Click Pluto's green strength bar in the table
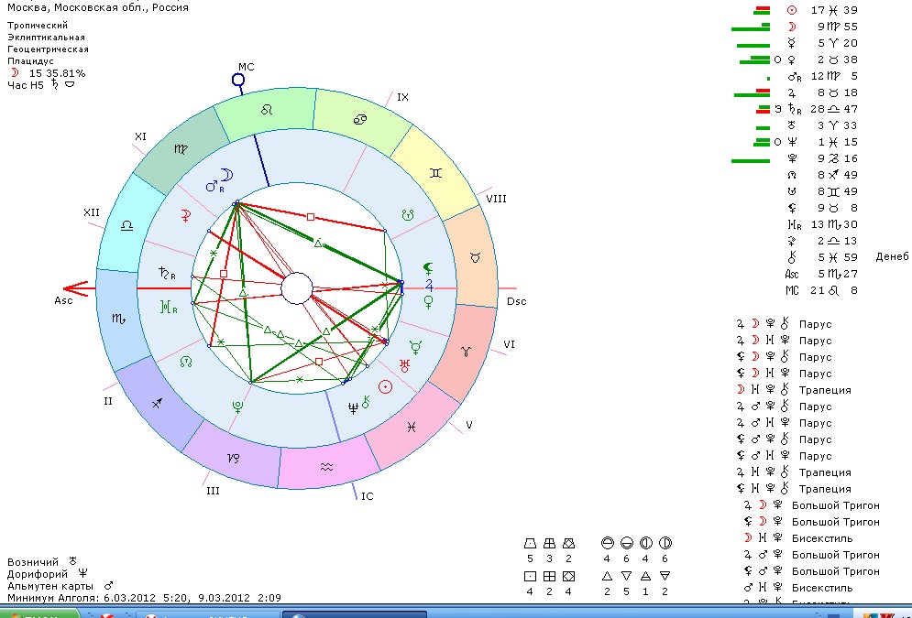 click(x=750, y=159)
